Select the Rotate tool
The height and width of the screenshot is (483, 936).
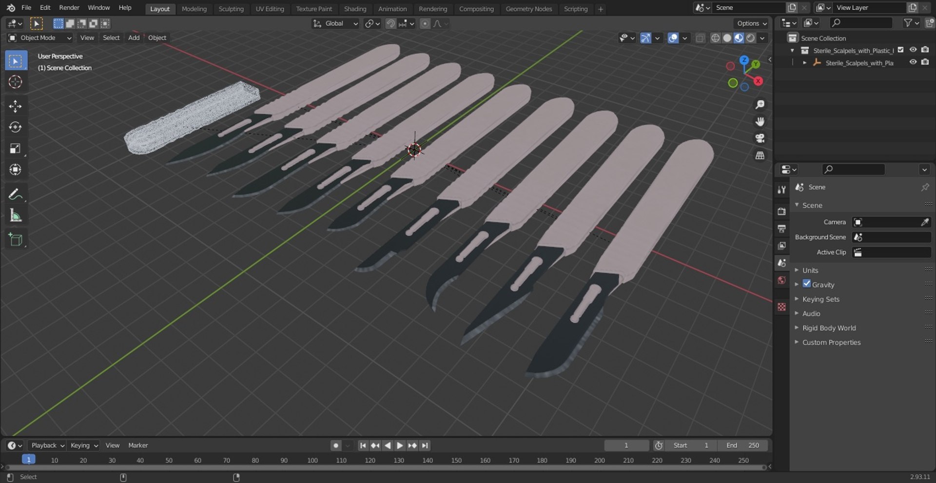point(15,127)
